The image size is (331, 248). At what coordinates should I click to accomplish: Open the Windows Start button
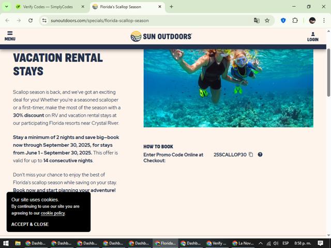tap(6, 243)
